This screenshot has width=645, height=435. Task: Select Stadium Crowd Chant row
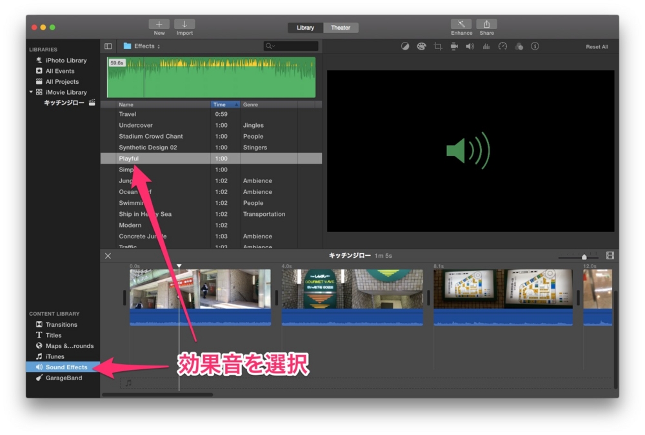pos(211,136)
